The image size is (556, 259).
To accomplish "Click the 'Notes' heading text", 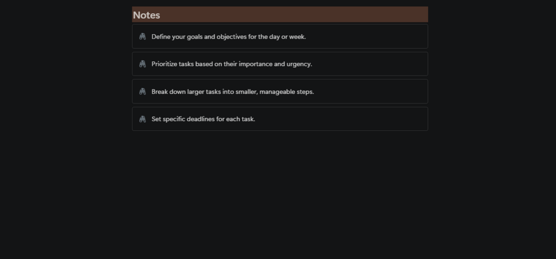I will pyautogui.click(x=147, y=15).
